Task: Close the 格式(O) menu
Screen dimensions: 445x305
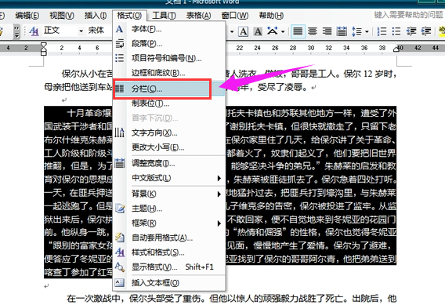Action: (129, 16)
